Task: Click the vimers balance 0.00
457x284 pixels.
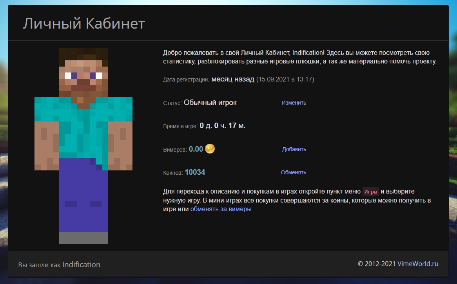Action: [196, 149]
